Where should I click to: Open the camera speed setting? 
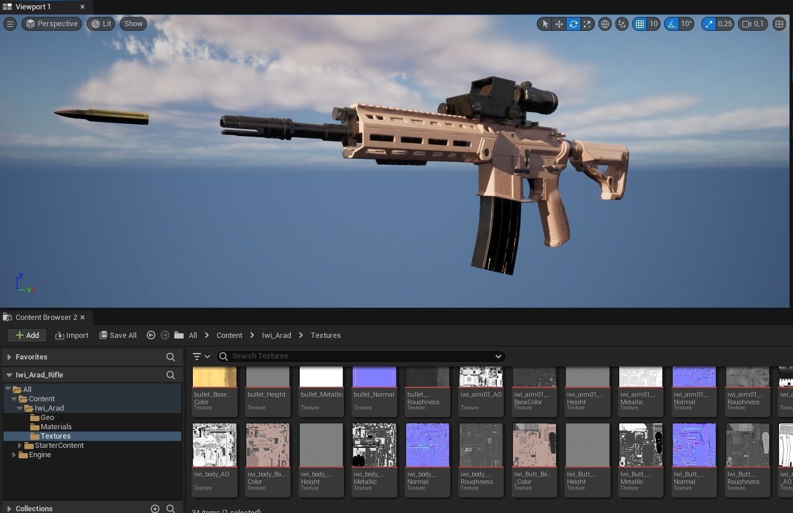coord(753,24)
